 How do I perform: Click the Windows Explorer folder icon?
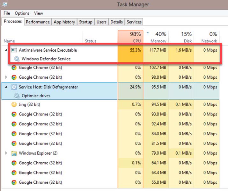pyautogui.click(x=14, y=153)
